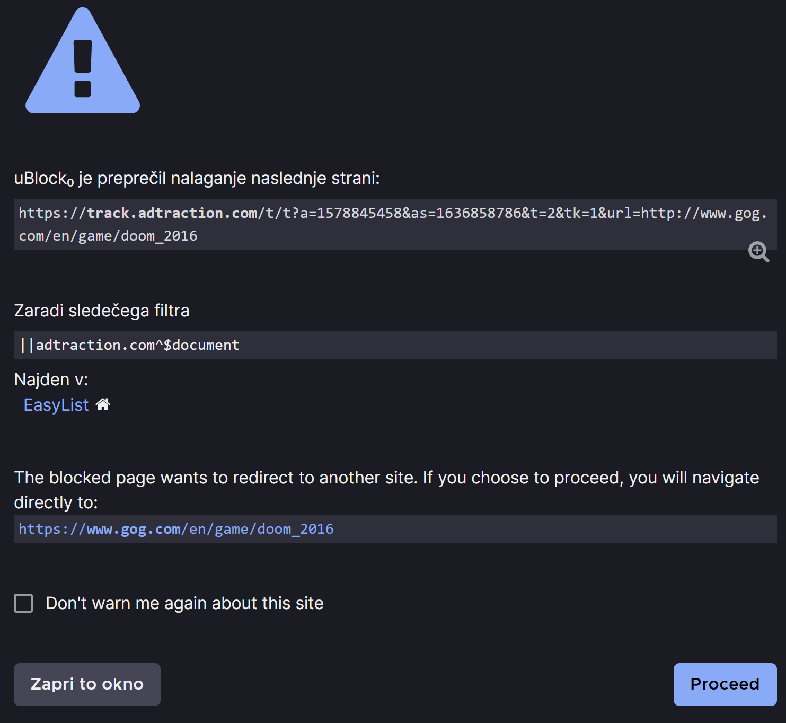Open the EasyList home page icon
Viewport: 786px width, 723px height.
tap(103, 404)
